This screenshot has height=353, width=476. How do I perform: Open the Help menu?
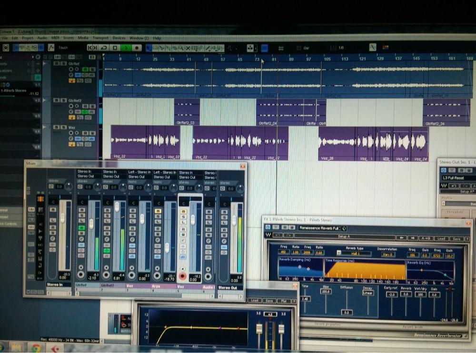157,38
